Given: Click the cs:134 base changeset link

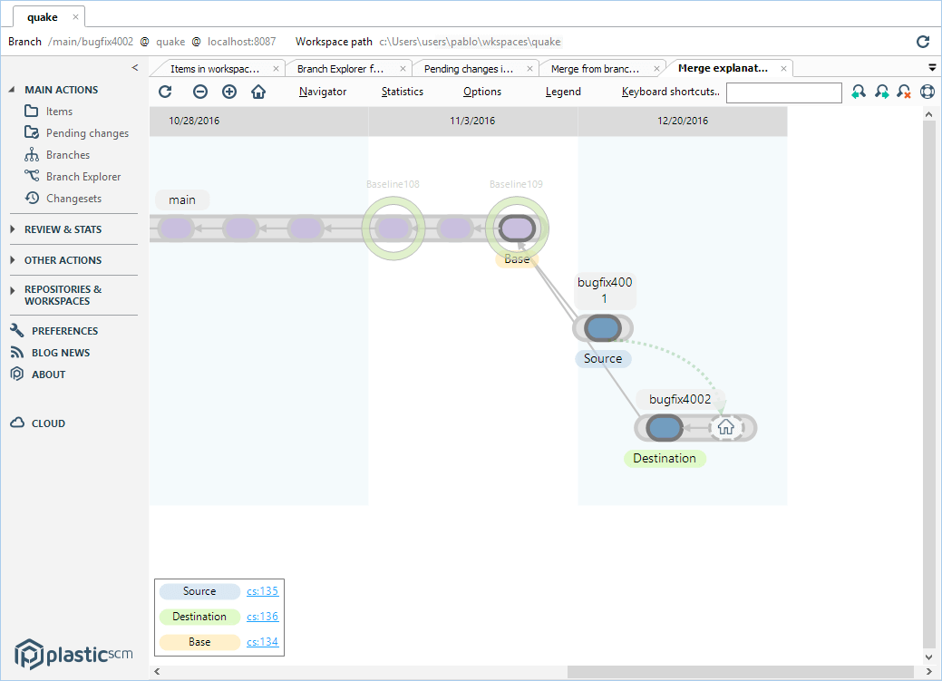Looking at the screenshot, I should [x=262, y=642].
